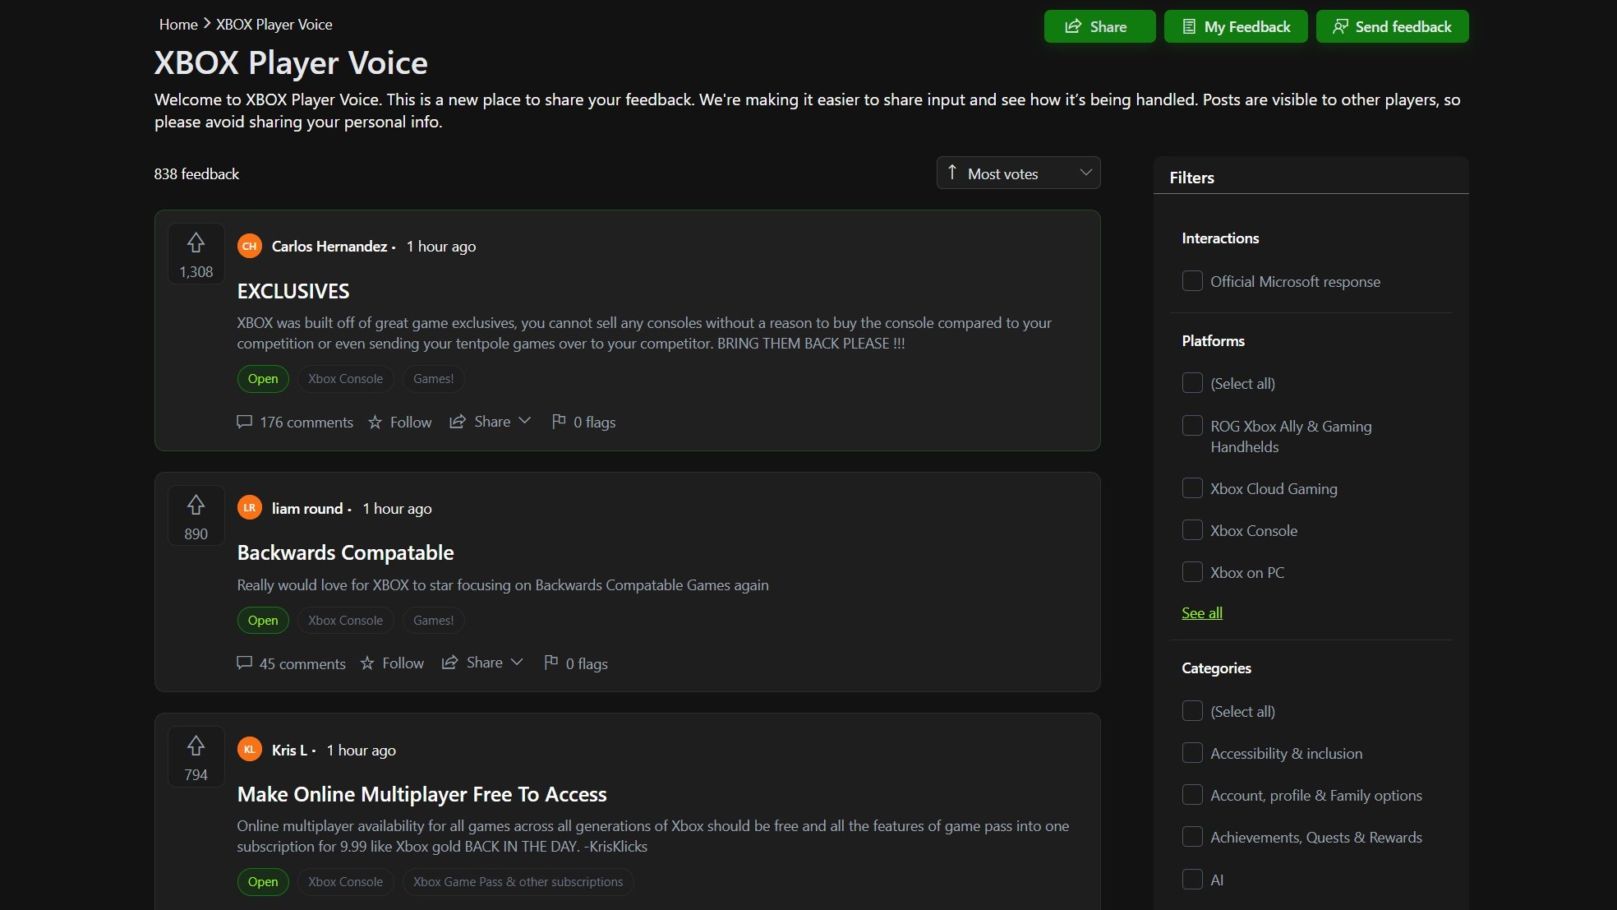Expand Share chevron on Backwards Compatable post
1617x910 pixels.
[x=517, y=663]
